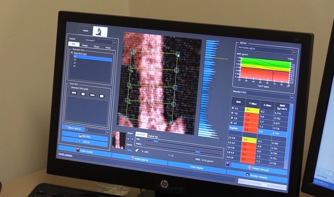Select L3 in the Standart ROI tree
Screen dimensions: 334x197
(75, 63)
